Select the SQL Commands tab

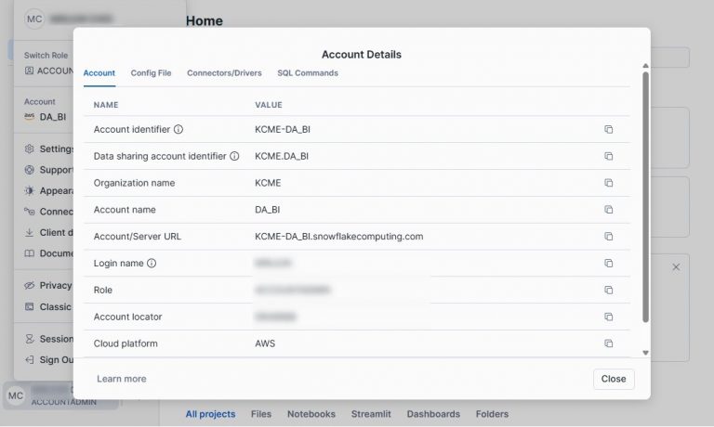coord(308,72)
